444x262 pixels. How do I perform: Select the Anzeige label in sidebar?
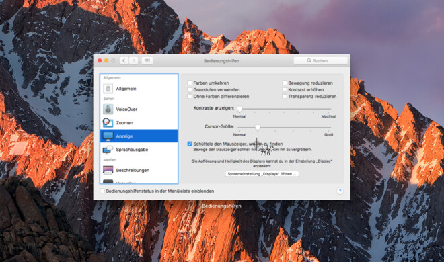[124, 136]
